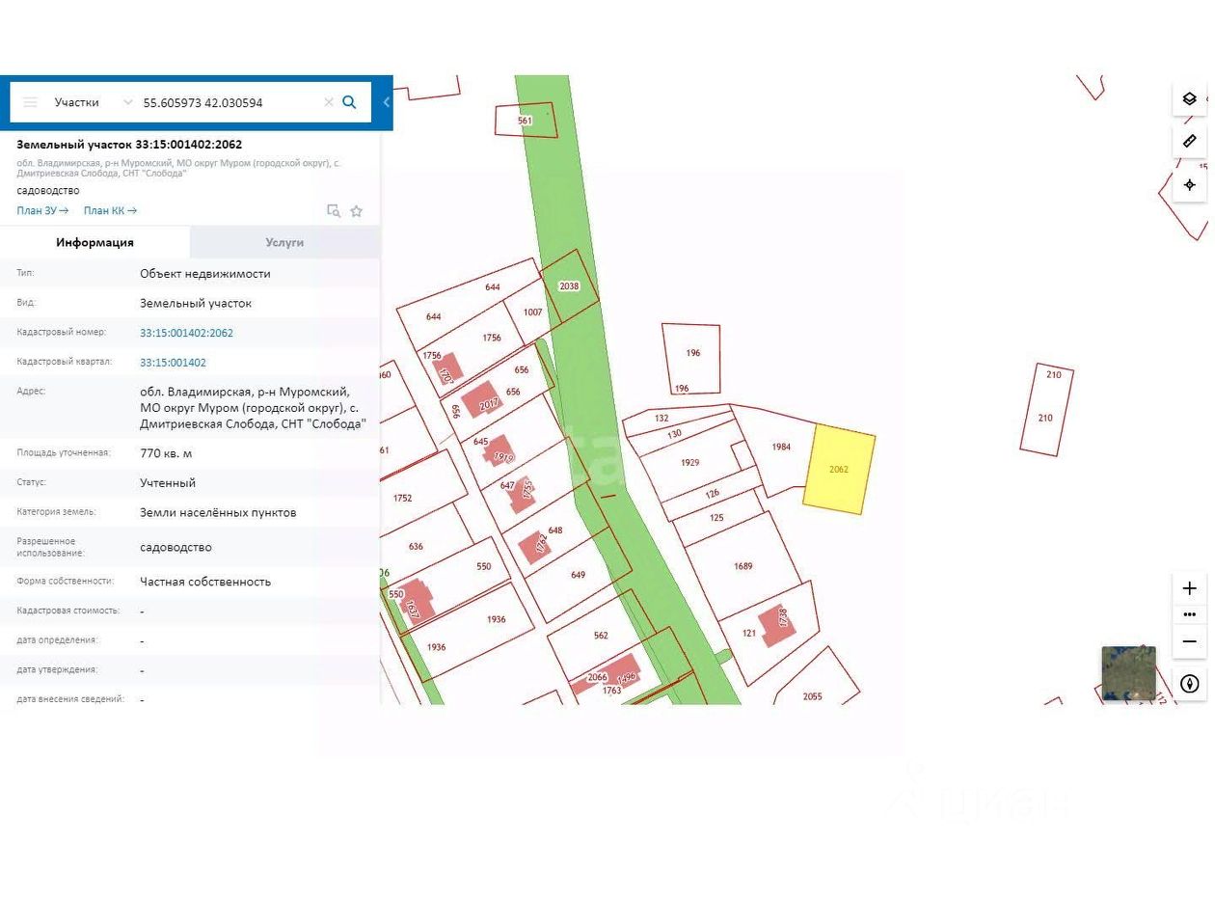This screenshot has height=924, width=1215.
Task: Click the search coordinates input field
Action: point(229,102)
